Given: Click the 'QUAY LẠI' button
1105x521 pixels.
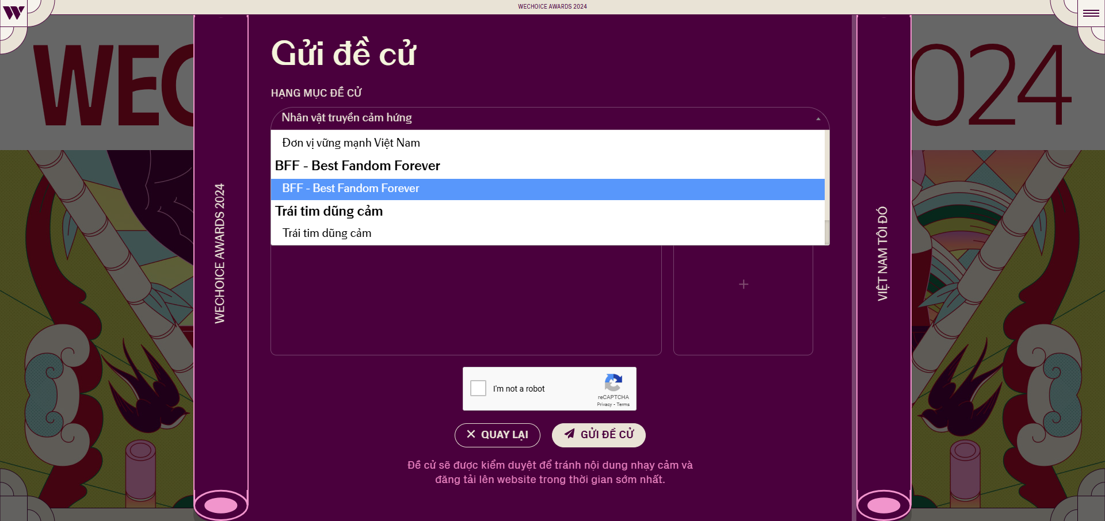Looking at the screenshot, I should point(497,435).
